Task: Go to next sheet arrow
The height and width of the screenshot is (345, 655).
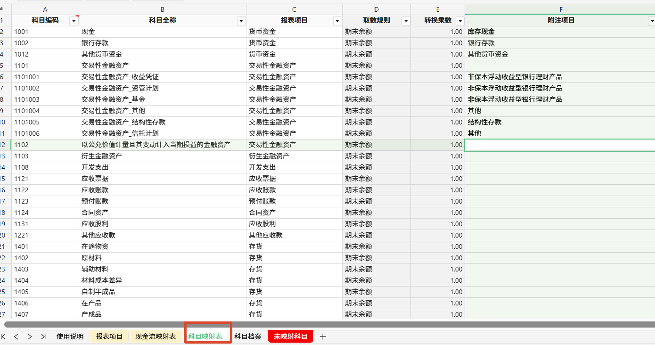Action: [30, 337]
